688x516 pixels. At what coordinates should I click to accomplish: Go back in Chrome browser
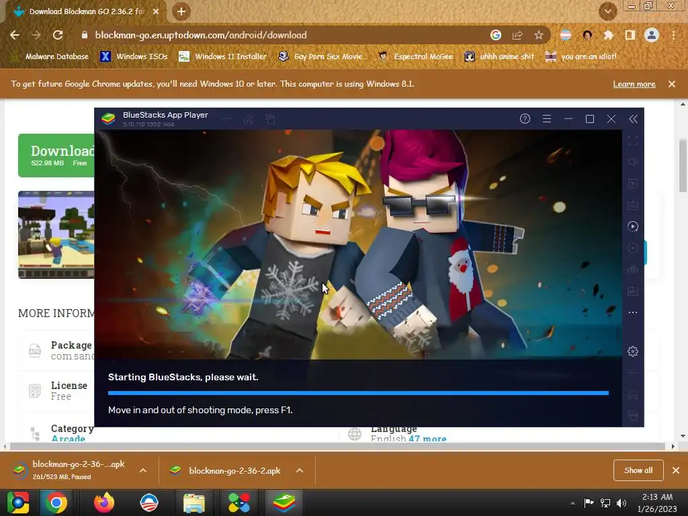pyautogui.click(x=15, y=35)
